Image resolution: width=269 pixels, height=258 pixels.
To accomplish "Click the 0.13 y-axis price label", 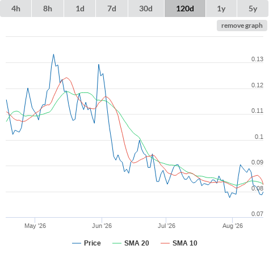I will click(x=257, y=59).
